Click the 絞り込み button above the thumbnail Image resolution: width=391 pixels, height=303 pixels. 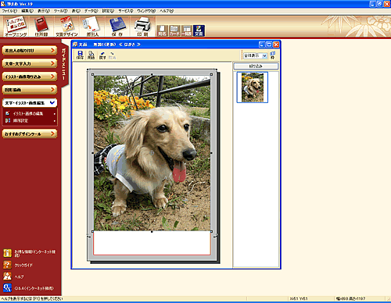(x=256, y=66)
